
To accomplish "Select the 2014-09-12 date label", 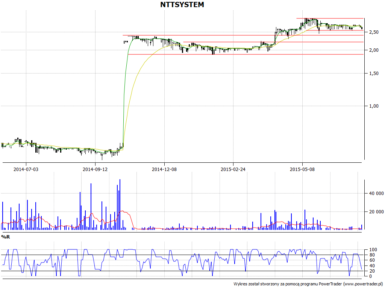I will [x=95, y=169].
